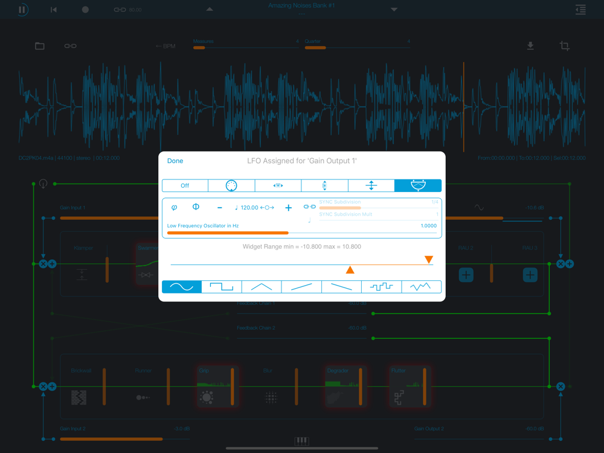Open the side menu list icon
Image resolution: width=604 pixels, height=453 pixels.
pos(580,9)
